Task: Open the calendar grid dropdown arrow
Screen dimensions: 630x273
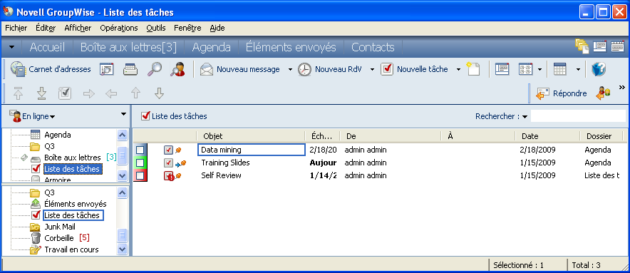Action: [578, 70]
